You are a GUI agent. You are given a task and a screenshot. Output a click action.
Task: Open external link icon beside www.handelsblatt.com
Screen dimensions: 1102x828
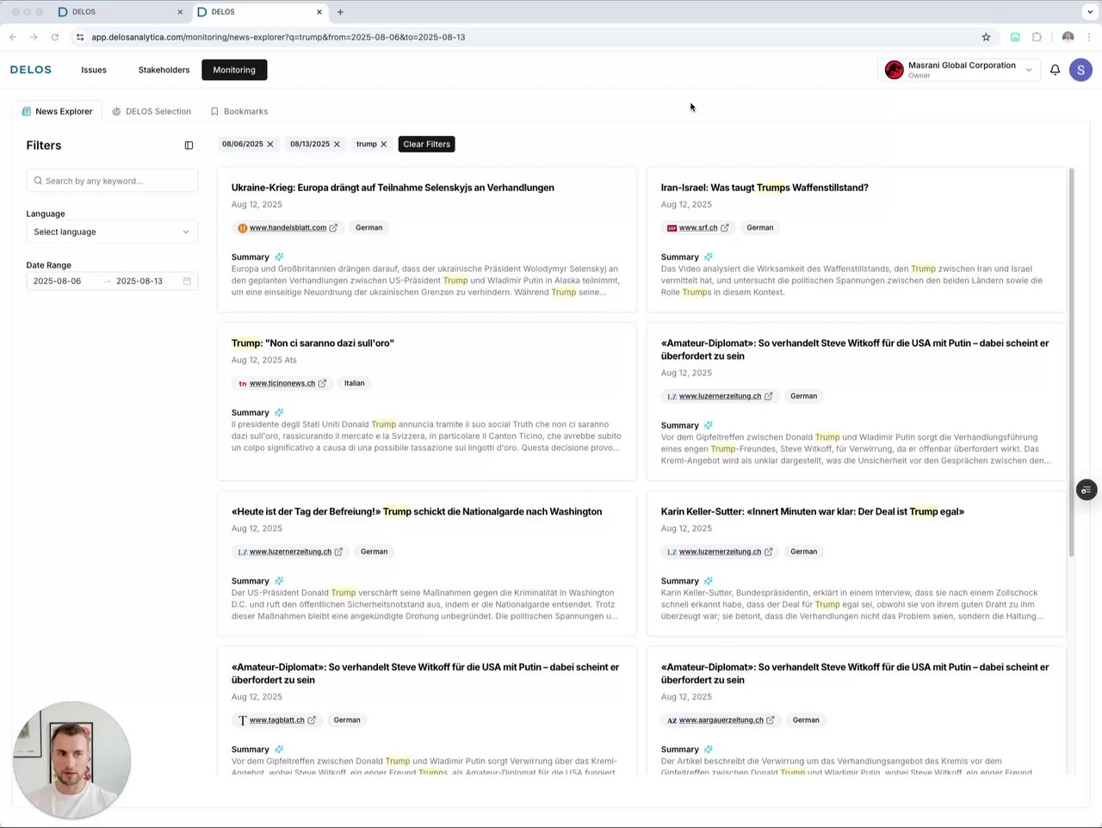[x=333, y=228]
